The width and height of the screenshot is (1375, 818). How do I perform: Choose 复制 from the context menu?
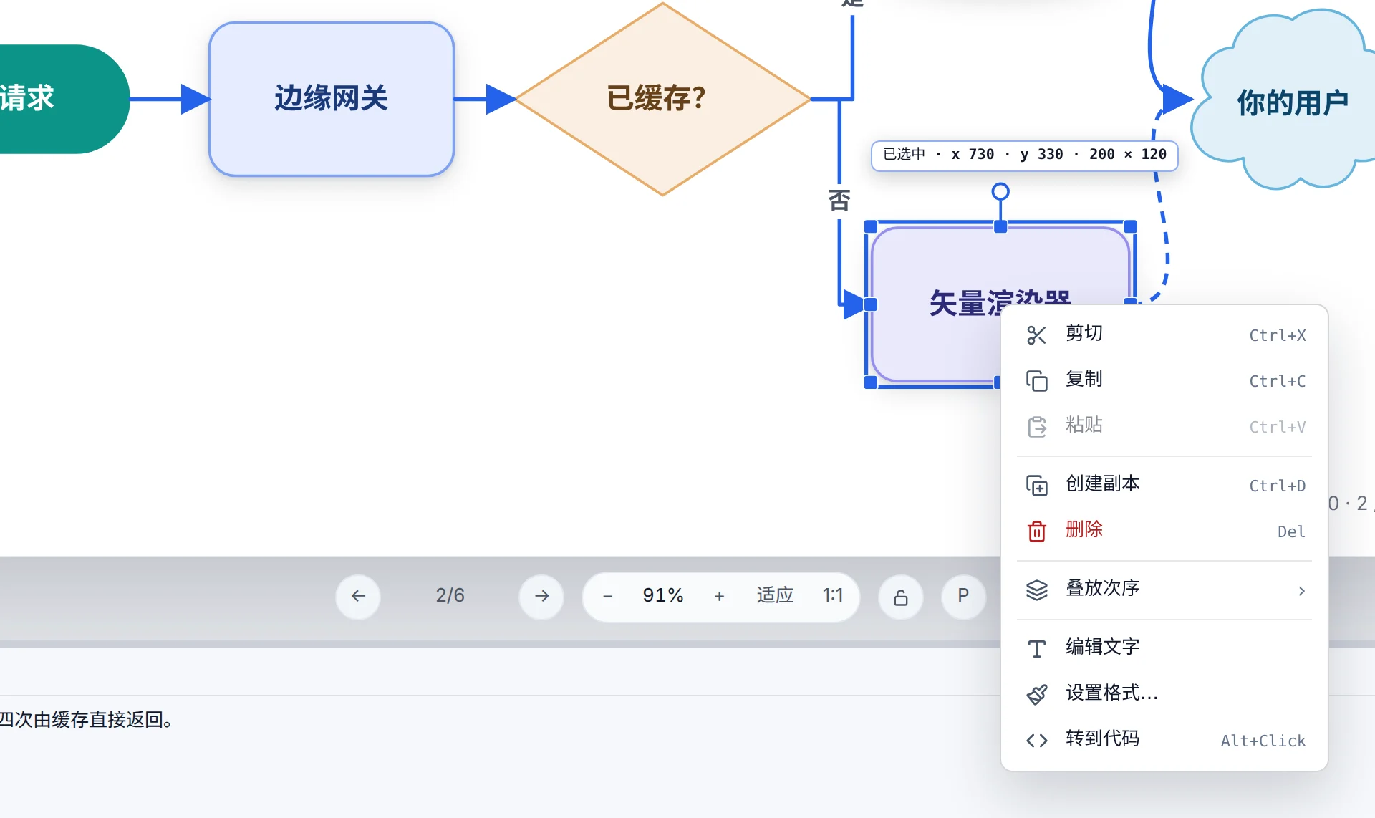click(x=1164, y=380)
